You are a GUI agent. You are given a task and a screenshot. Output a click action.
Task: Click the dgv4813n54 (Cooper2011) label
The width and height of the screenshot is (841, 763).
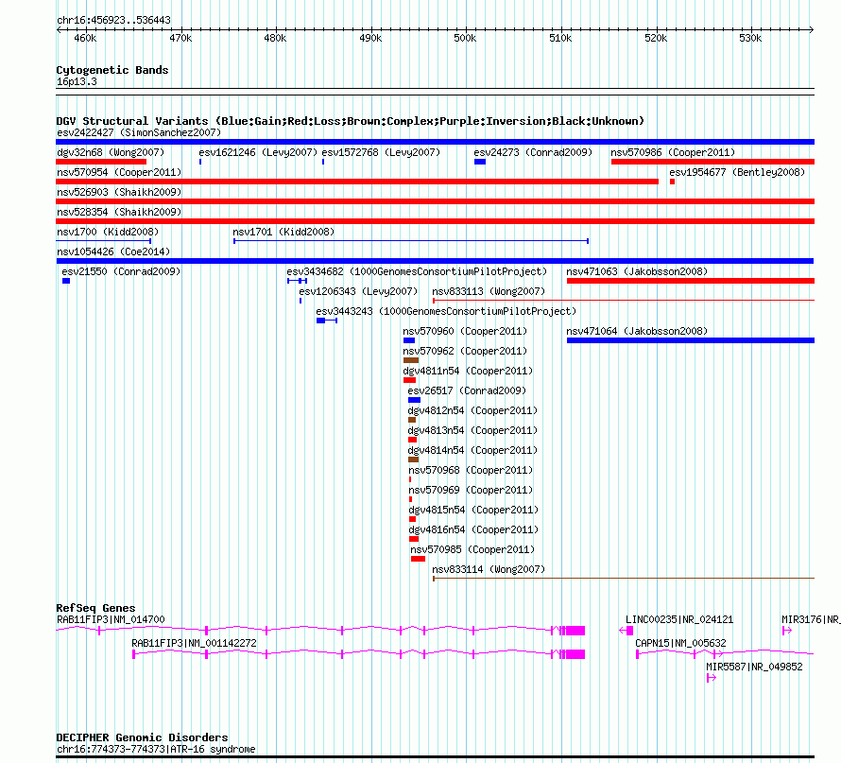click(472, 430)
